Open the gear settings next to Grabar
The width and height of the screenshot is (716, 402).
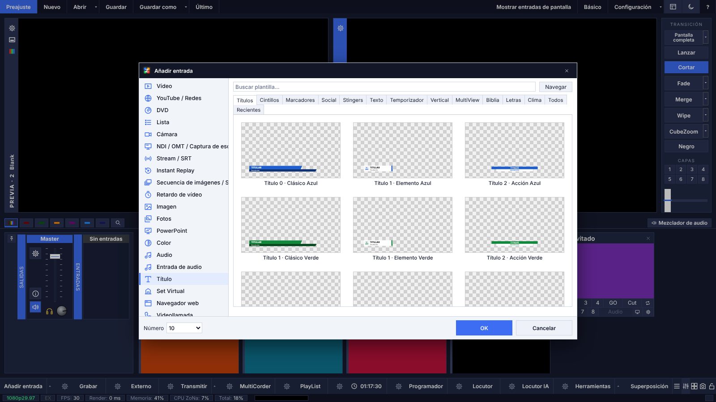65,386
